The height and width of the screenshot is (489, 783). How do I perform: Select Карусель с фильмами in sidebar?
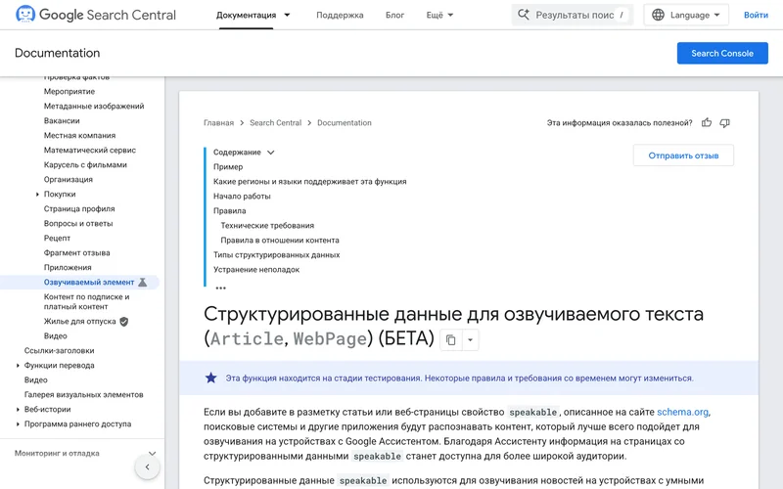[85, 164]
